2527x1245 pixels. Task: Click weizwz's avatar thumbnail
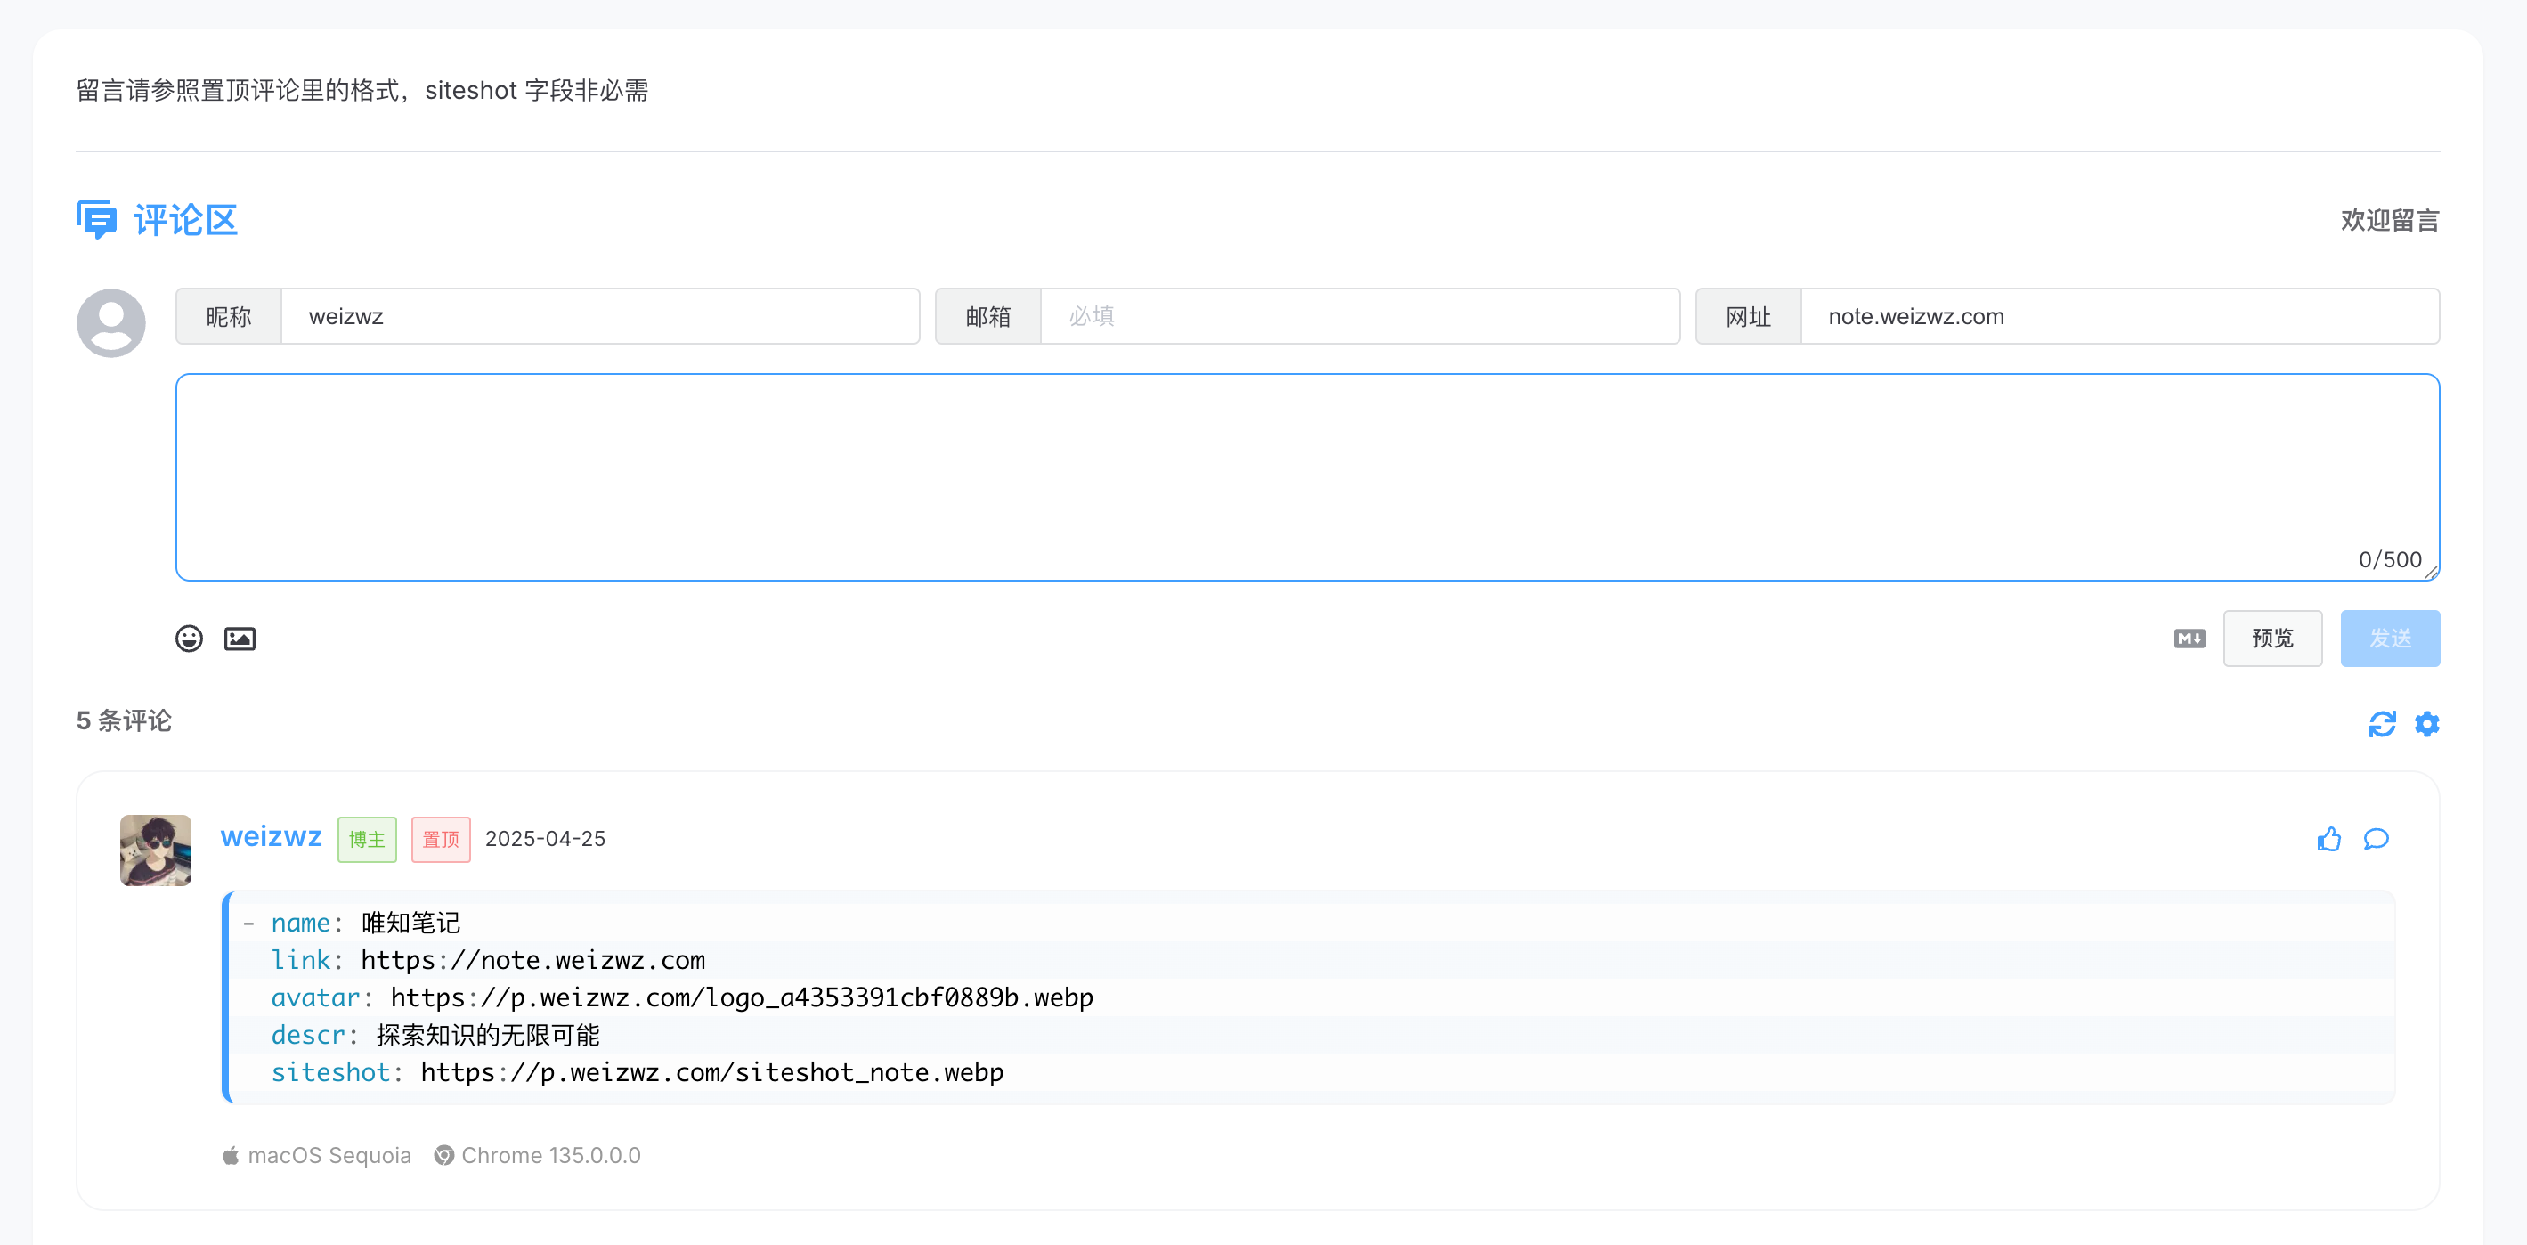pyautogui.click(x=155, y=850)
